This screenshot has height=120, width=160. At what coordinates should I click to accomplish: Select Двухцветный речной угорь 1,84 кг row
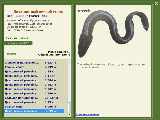point(34,71)
